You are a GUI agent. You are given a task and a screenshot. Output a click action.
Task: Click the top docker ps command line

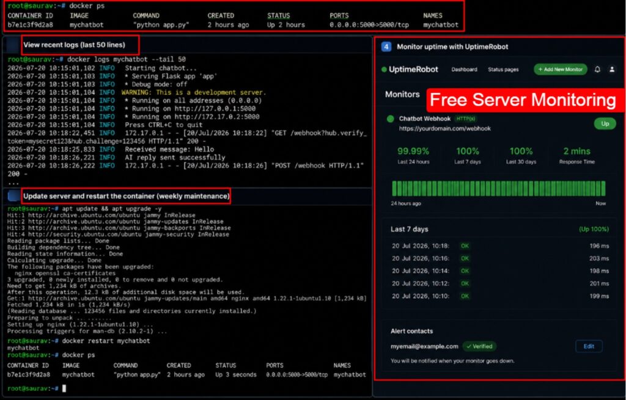[x=87, y=6]
